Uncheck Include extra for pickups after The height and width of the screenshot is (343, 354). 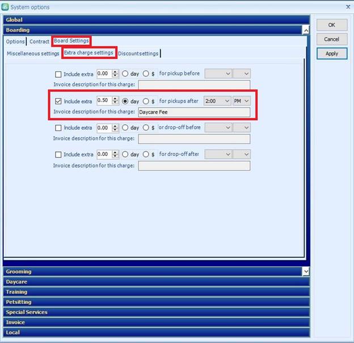point(58,101)
